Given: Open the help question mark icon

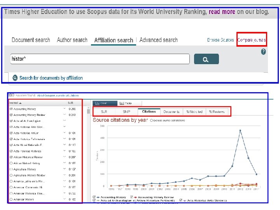Looking at the screenshot, I should point(264,52).
